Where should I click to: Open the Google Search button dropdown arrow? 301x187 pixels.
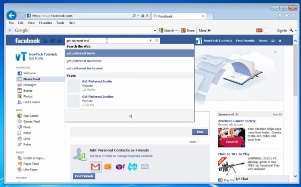click(x=176, y=31)
